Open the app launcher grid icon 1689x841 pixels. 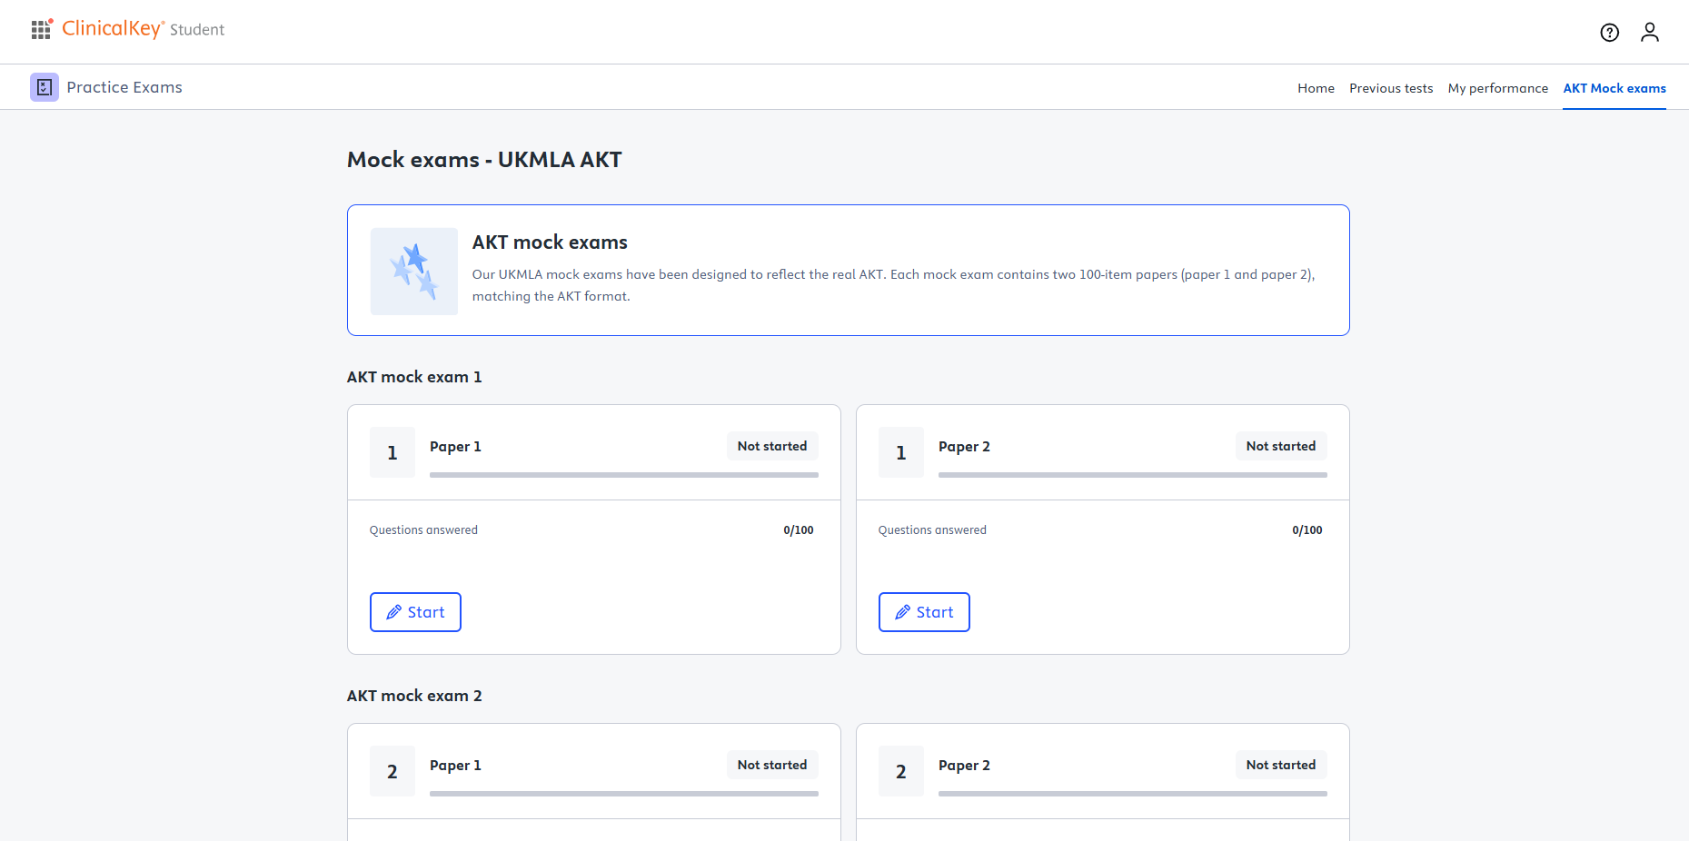pos(41,30)
